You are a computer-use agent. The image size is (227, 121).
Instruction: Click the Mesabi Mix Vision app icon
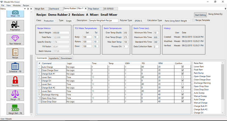[2, 2]
